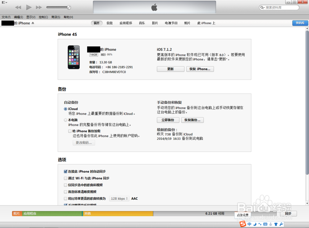Click the iOS 7.1.2 version text
The height and width of the screenshot is (228, 309).
click(164, 49)
